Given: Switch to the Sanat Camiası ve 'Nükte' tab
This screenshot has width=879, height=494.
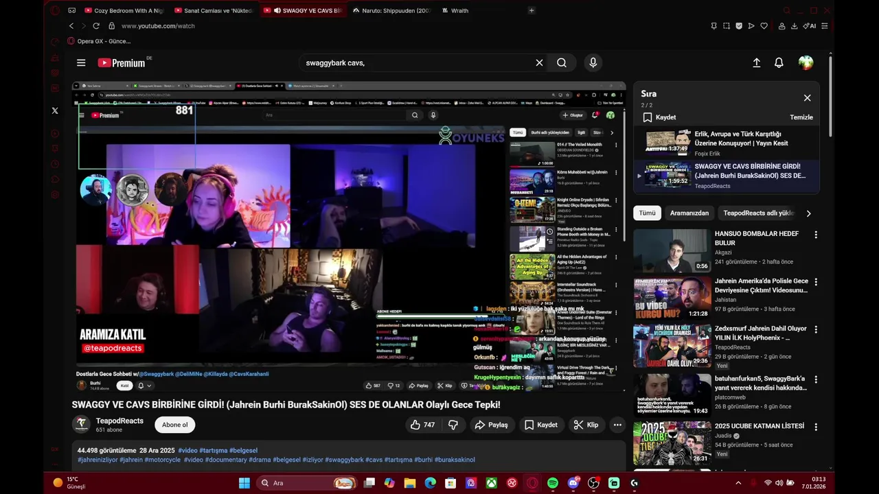Looking at the screenshot, I should click(x=215, y=10).
